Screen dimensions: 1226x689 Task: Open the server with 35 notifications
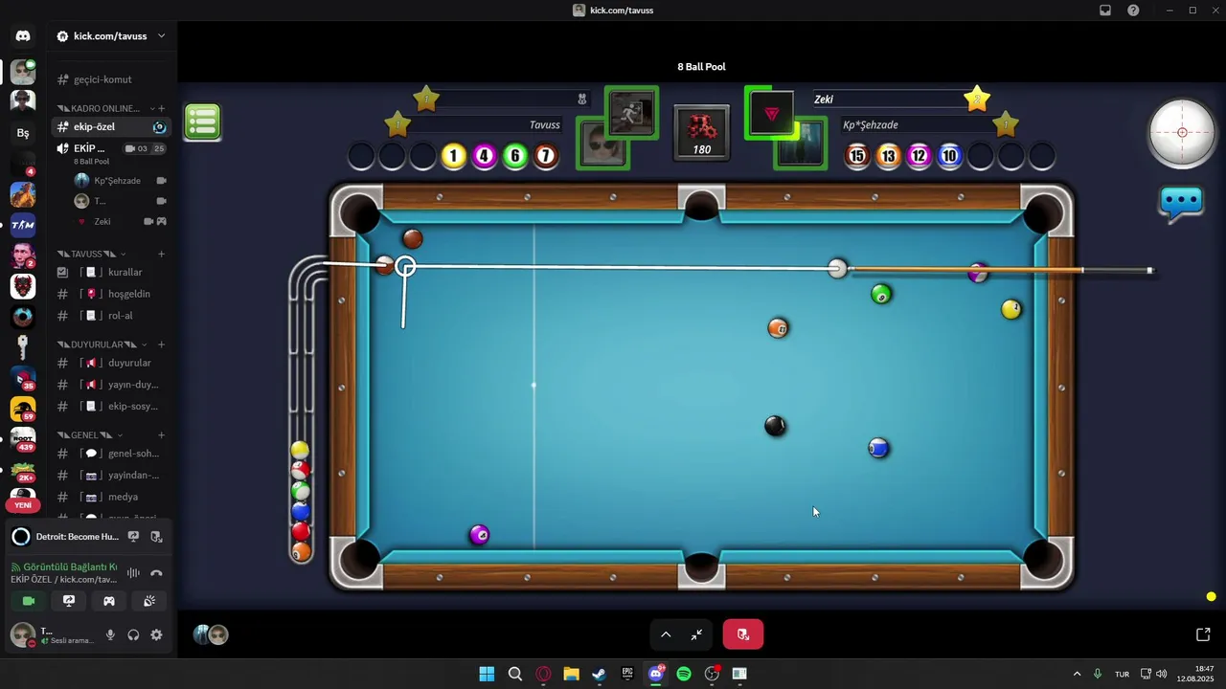coord(23,378)
